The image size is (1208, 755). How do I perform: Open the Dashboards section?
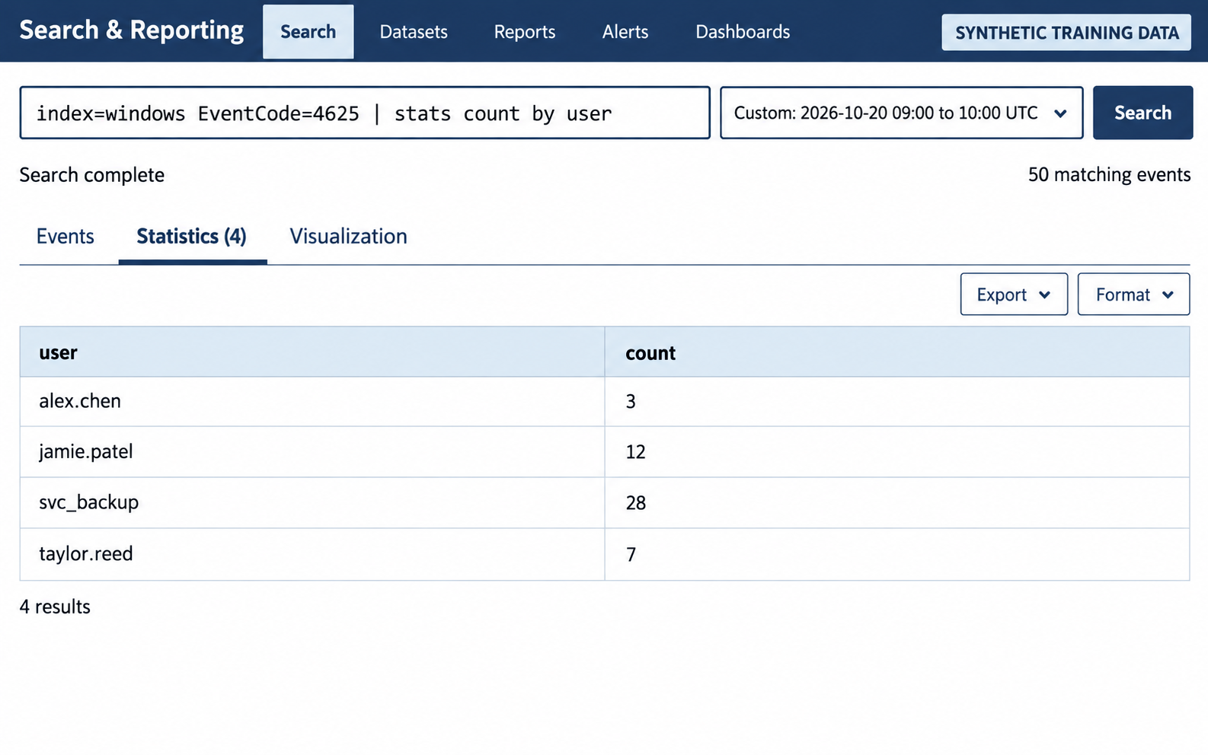tap(743, 32)
